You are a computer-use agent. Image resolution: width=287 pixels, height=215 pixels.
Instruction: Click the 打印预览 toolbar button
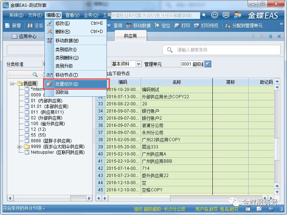(x=206, y=25)
